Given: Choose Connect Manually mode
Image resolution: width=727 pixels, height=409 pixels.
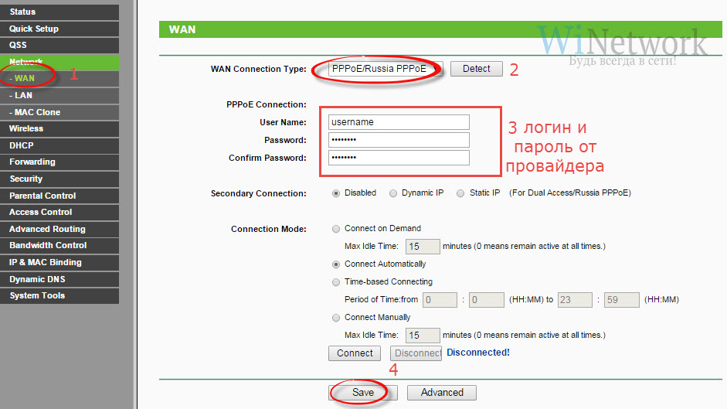Looking at the screenshot, I should [336, 318].
